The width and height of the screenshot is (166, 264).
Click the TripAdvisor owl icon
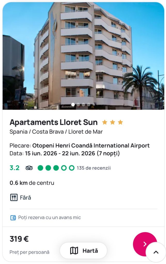29,168
